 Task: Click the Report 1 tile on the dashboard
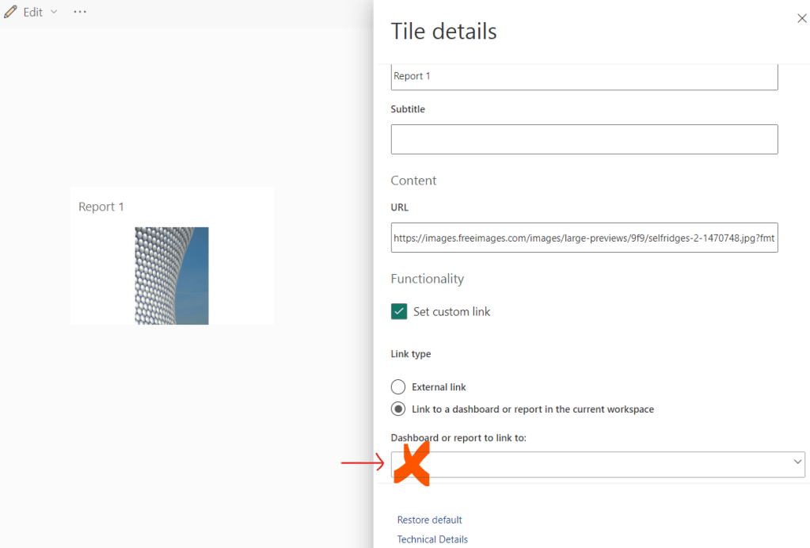tap(172, 255)
